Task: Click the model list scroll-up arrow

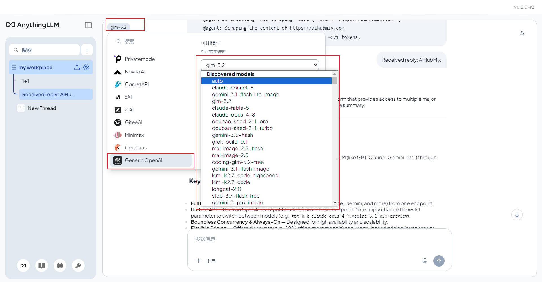Action: 335,74
